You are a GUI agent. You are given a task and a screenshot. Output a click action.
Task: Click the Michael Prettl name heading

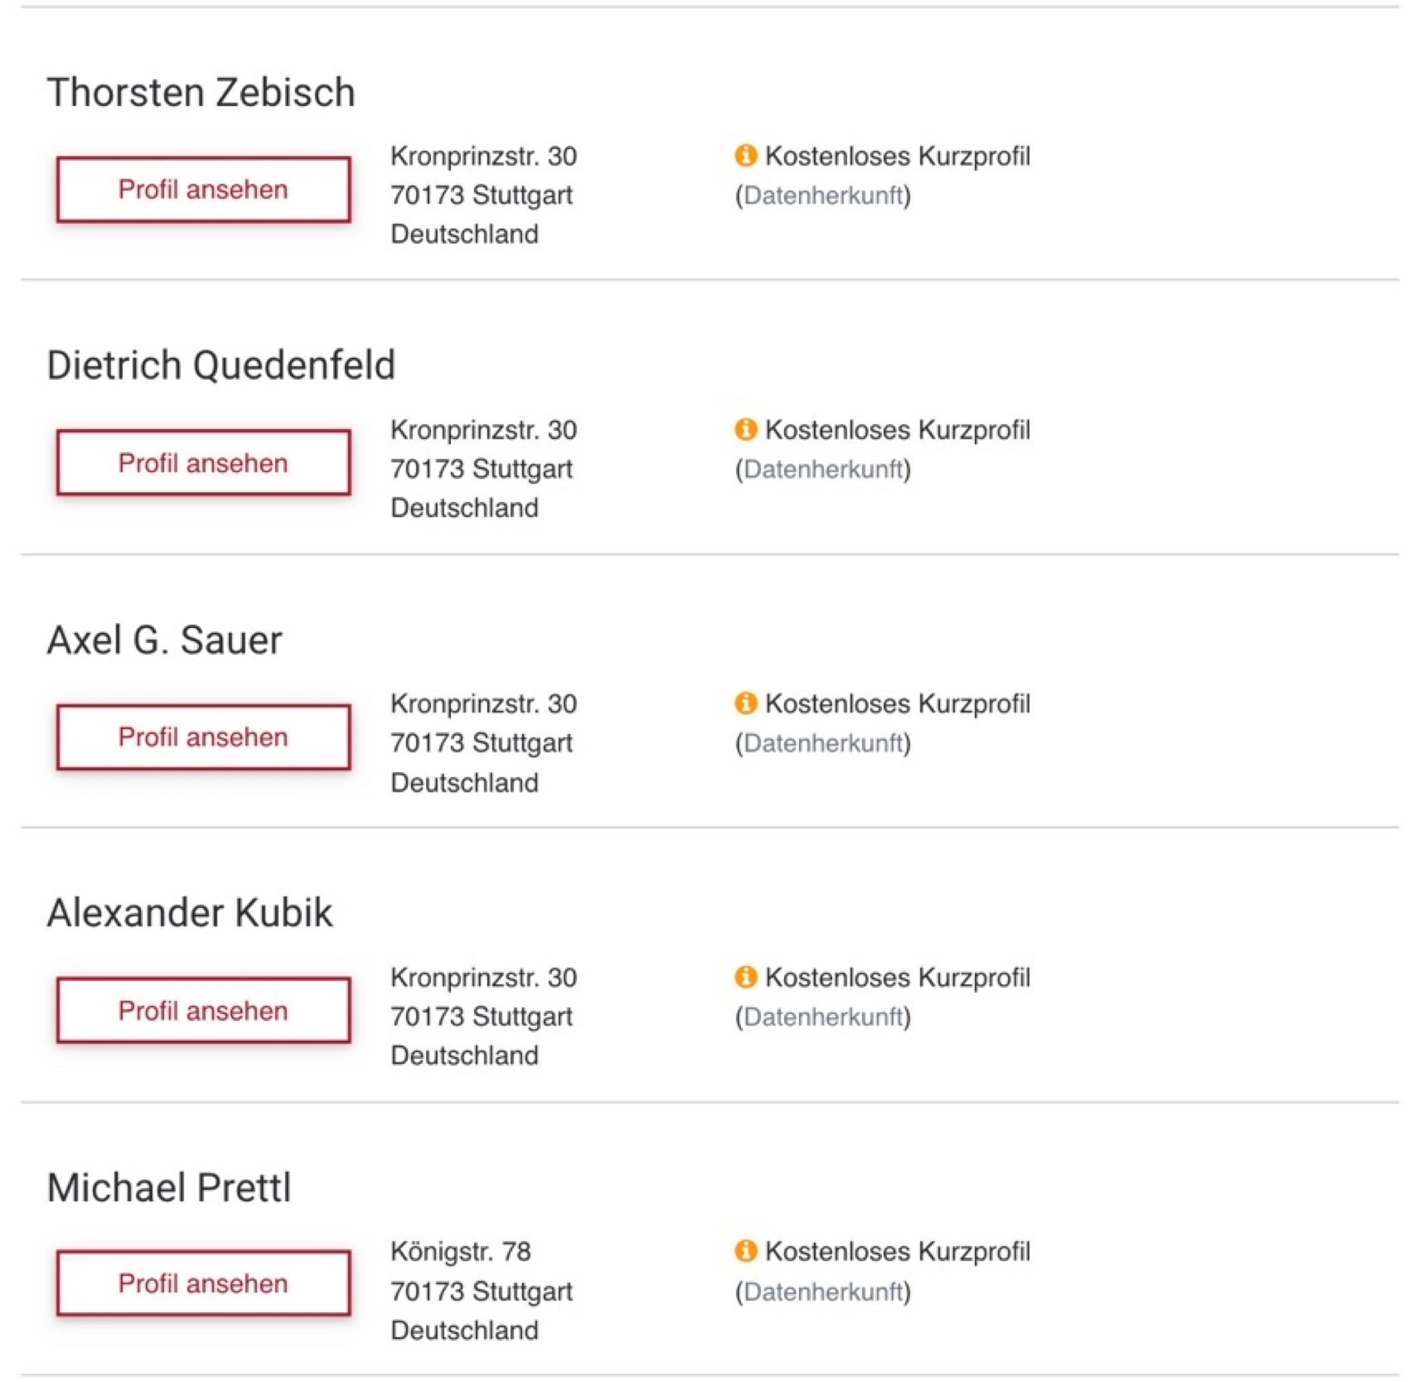169,1188
